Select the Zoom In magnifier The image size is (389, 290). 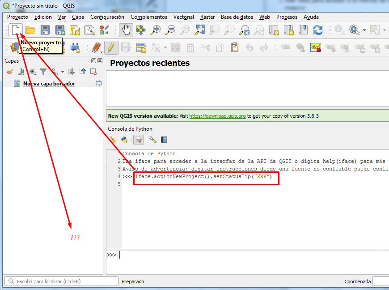(156, 30)
